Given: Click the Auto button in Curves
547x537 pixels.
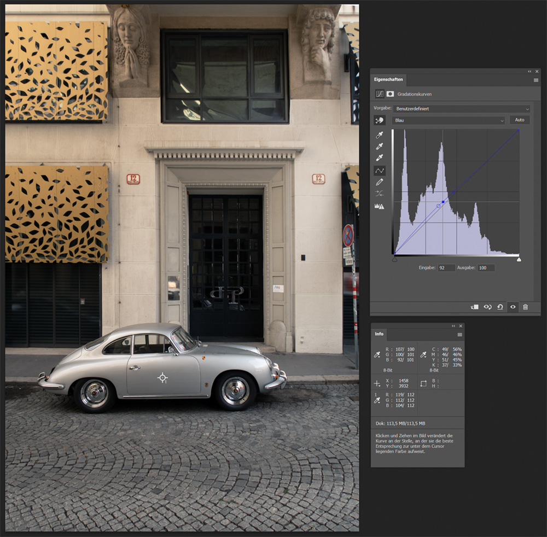Looking at the screenshot, I should click(x=520, y=120).
